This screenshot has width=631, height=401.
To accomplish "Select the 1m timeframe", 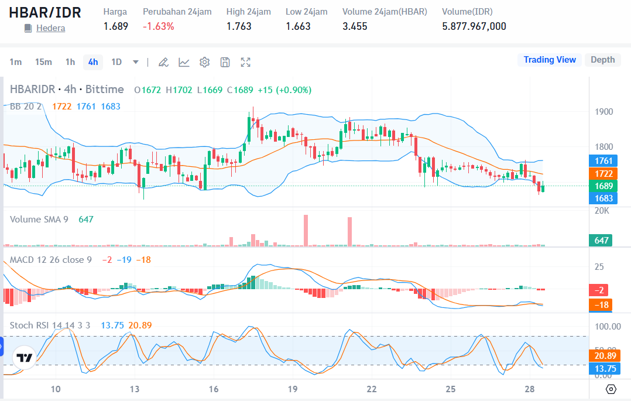I will 15,61.
